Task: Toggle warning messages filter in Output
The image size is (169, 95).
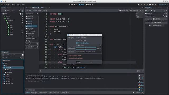Action: (141, 87)
